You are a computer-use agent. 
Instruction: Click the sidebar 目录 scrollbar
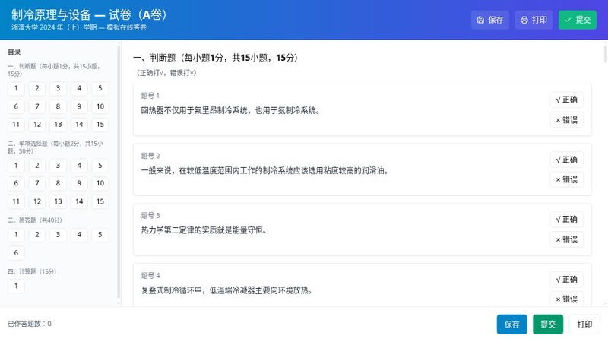[119, 173]
